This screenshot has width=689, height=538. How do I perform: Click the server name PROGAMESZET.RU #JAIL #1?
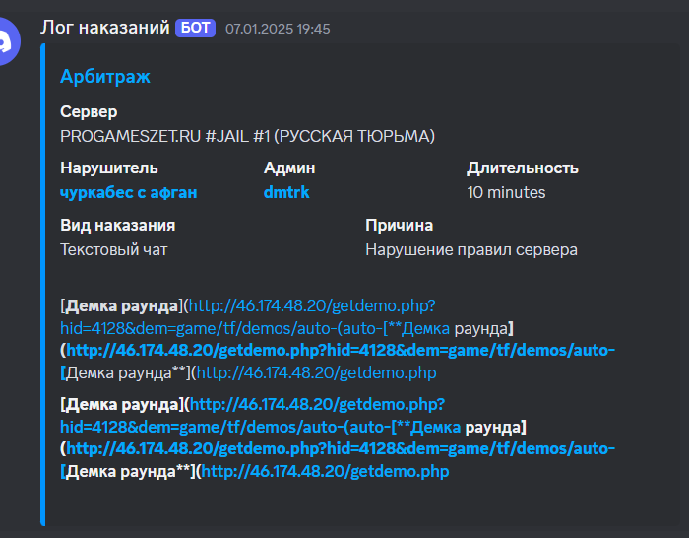point(247,136)
